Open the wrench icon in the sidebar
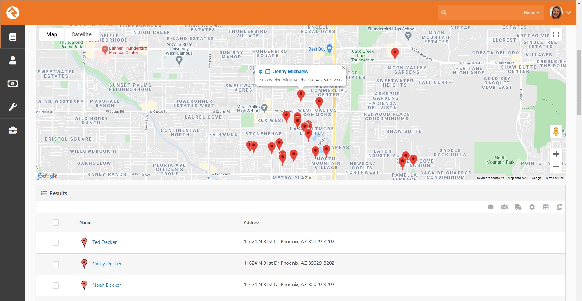582x301 pixels. (13, 107)
